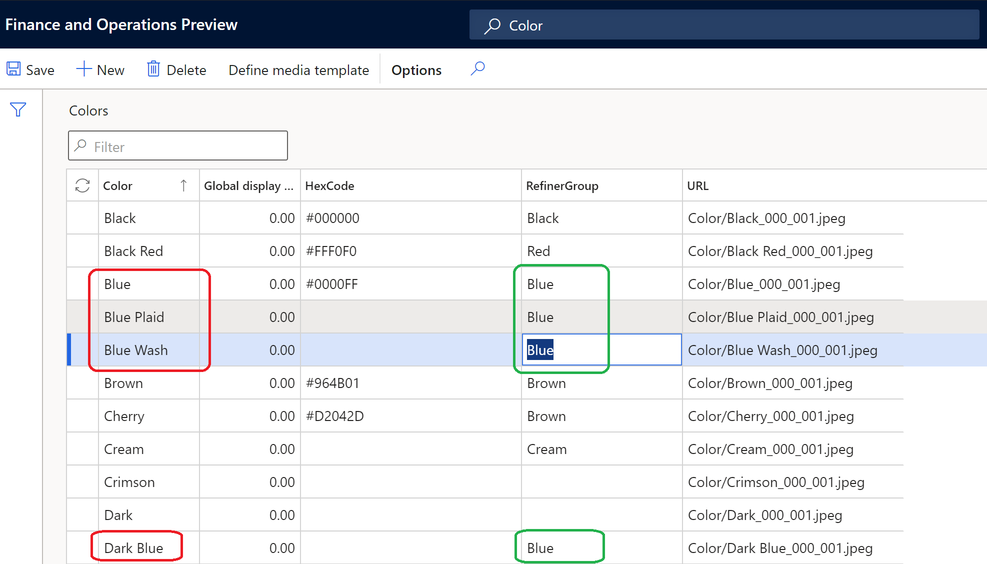Click the refresh/reset column icon
Image resolution: width=987 pixels, height=564 pixels.
81,184
